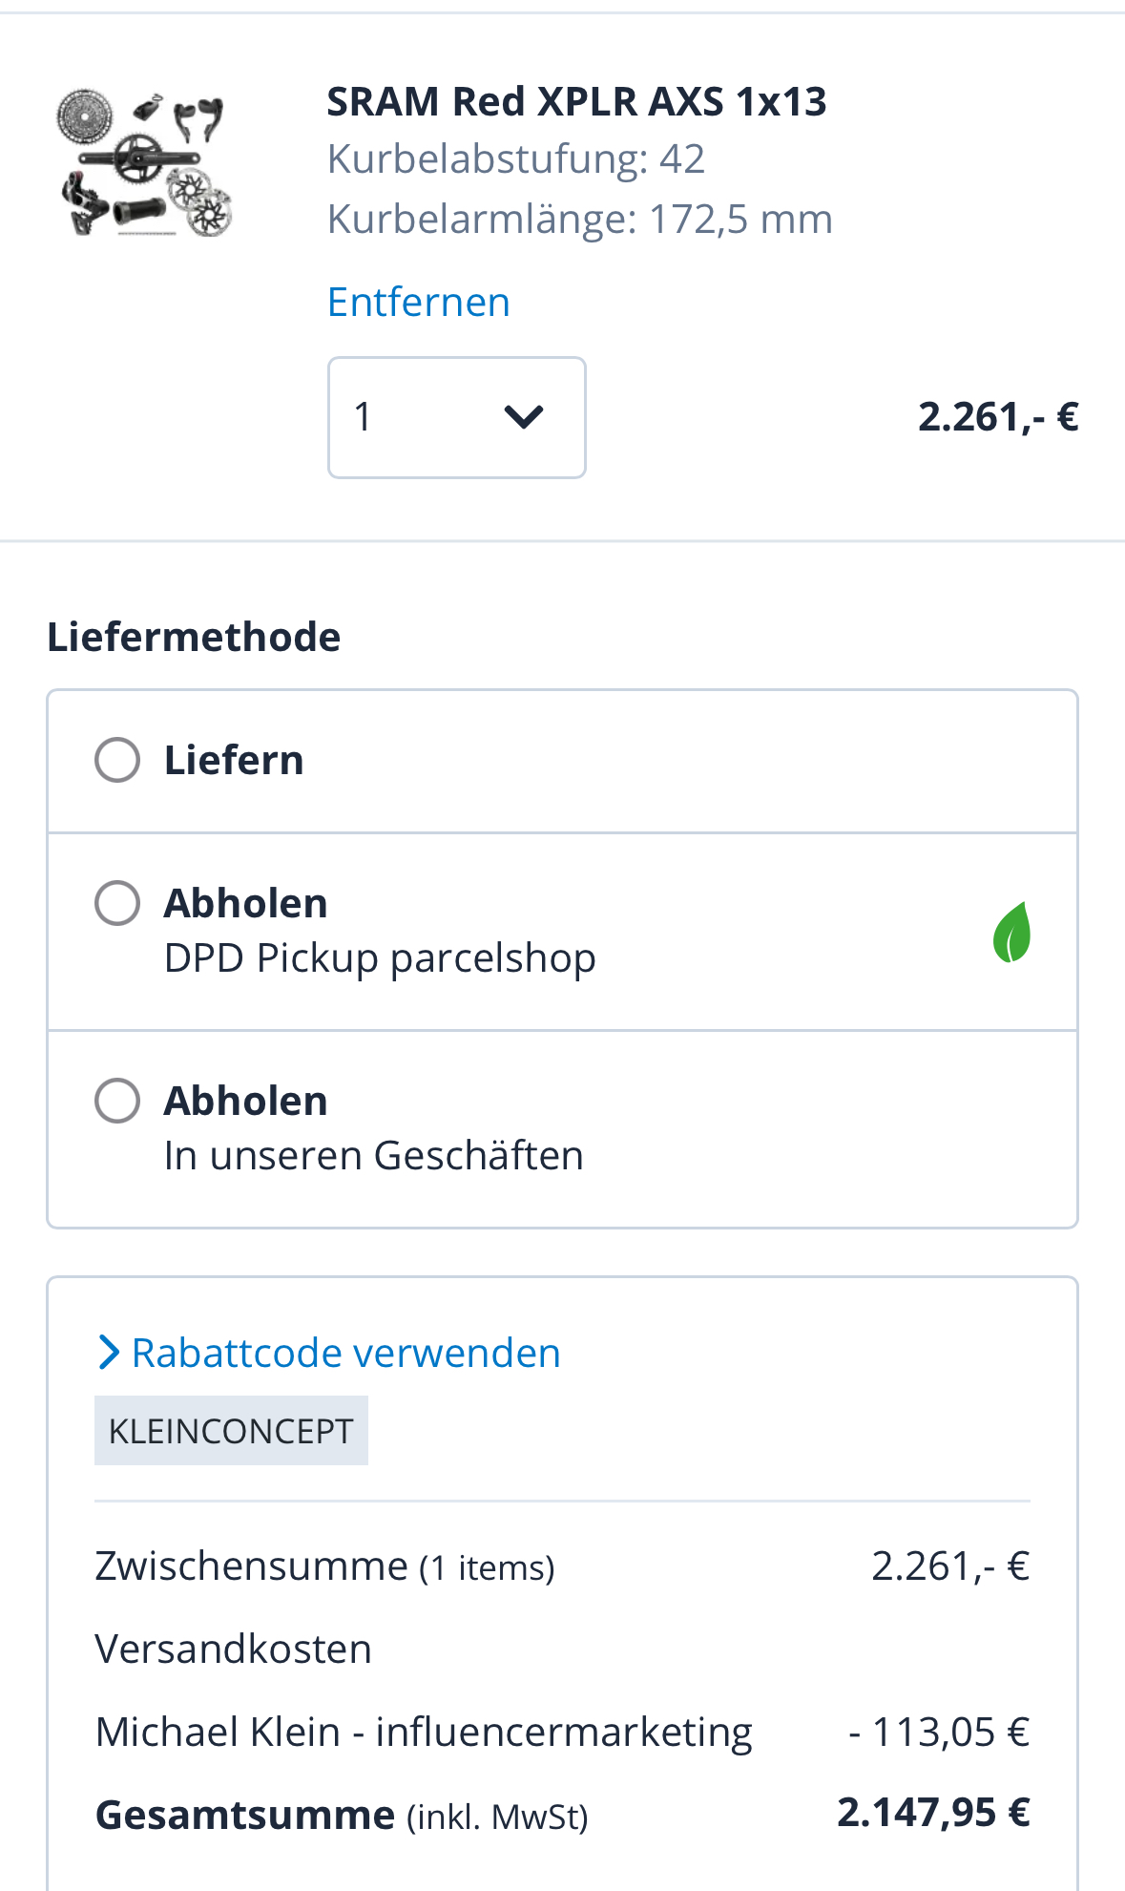Click the Gesamtsumme total amount 2.147,95 €
Screen dimensions: 1125x1891
click(x=933, y=1812)
